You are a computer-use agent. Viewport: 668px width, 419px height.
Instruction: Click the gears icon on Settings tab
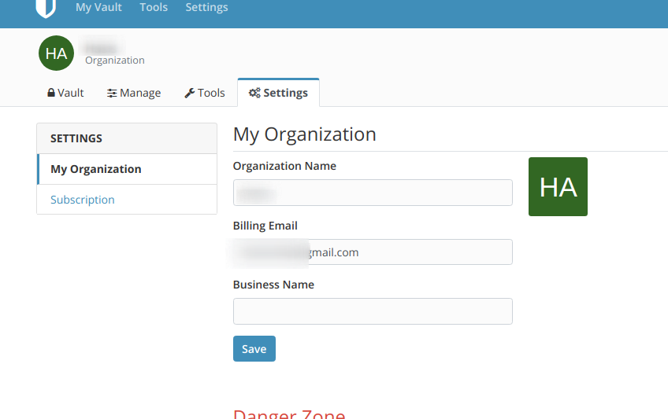[x=254, y=93]
